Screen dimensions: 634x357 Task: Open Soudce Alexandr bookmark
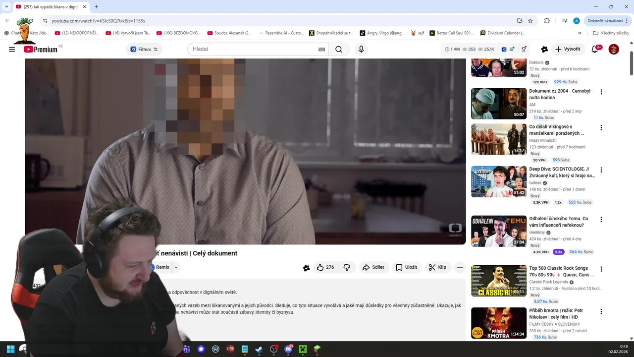pyautogui.click(x=229, y=33)
